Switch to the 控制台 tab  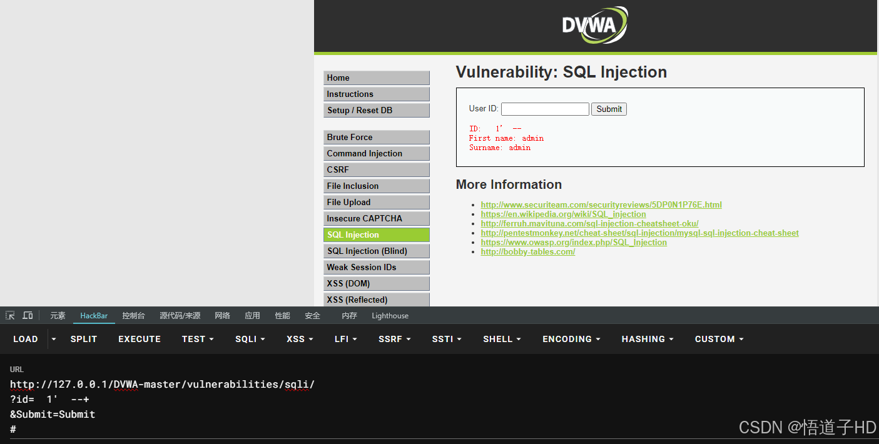pyautogui.click(x=133, y=316)
